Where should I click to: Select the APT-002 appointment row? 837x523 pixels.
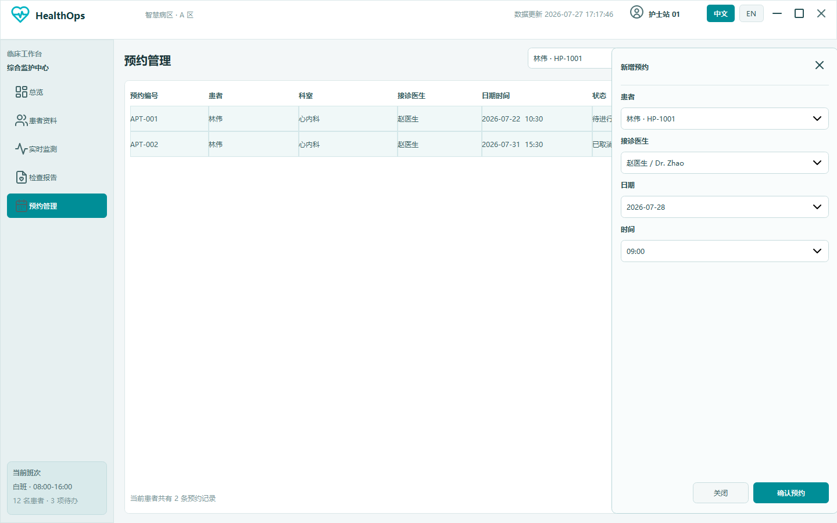371,144
